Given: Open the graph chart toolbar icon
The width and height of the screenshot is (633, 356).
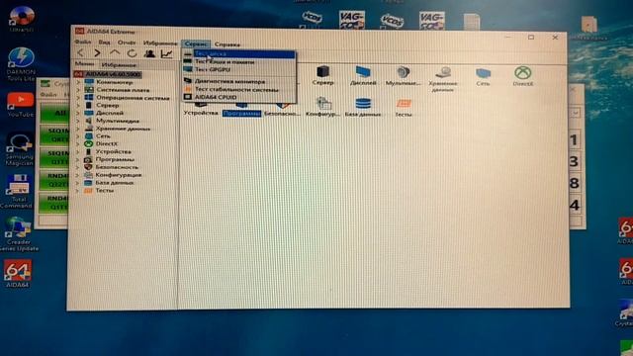Looking at the screenshot, I should tap(167, 53).
